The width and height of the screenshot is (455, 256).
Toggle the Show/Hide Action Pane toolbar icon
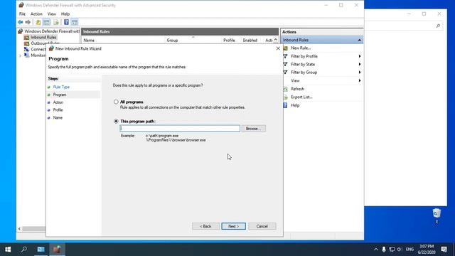75,22
